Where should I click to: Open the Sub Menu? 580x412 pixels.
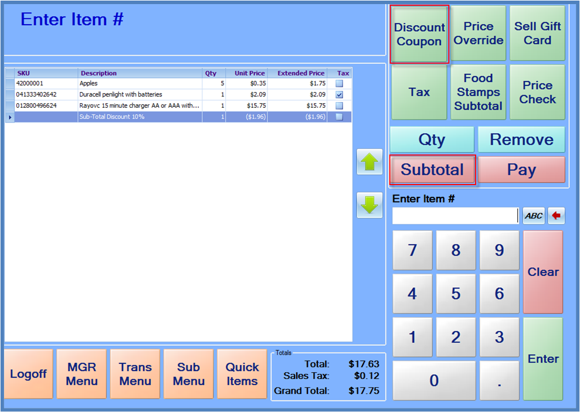pyautogui.click(x=188, y=374)
